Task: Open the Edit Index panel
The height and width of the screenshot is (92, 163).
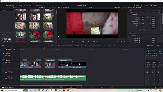Action: coord(28,5)
